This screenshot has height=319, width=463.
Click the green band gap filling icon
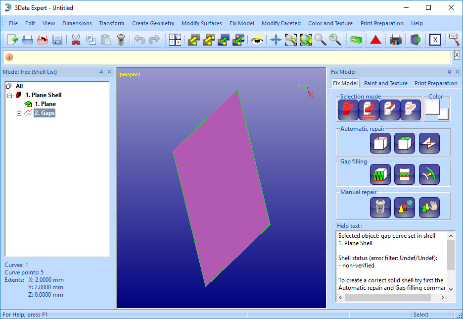pyautogui.click(x=405, y=174)
